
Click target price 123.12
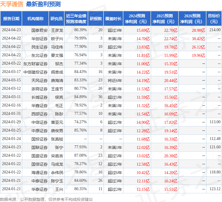[x=215, y=189]
